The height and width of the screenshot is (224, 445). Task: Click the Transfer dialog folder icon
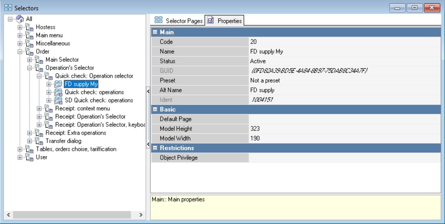click(39, 141)
